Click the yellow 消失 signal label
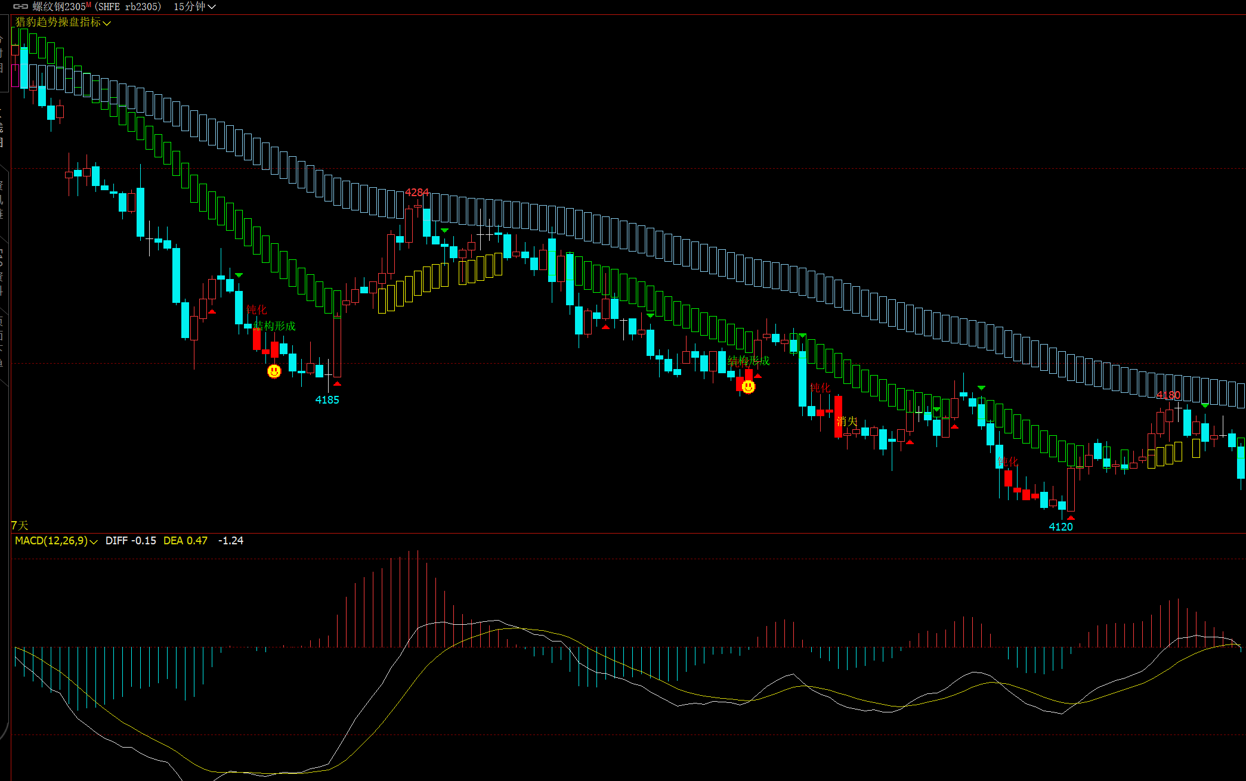 coord(846,422)
